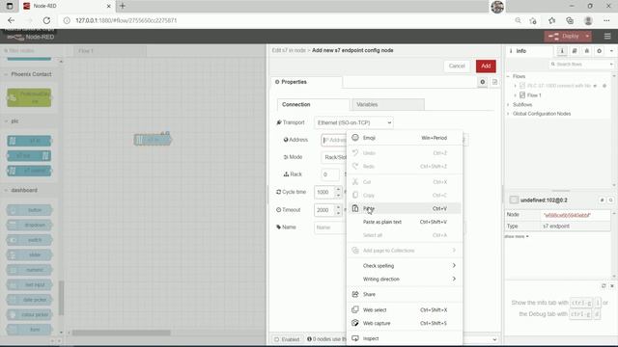Click Share in the context menu
This screenshot has width=618, height=347.
tap(405, 294)
